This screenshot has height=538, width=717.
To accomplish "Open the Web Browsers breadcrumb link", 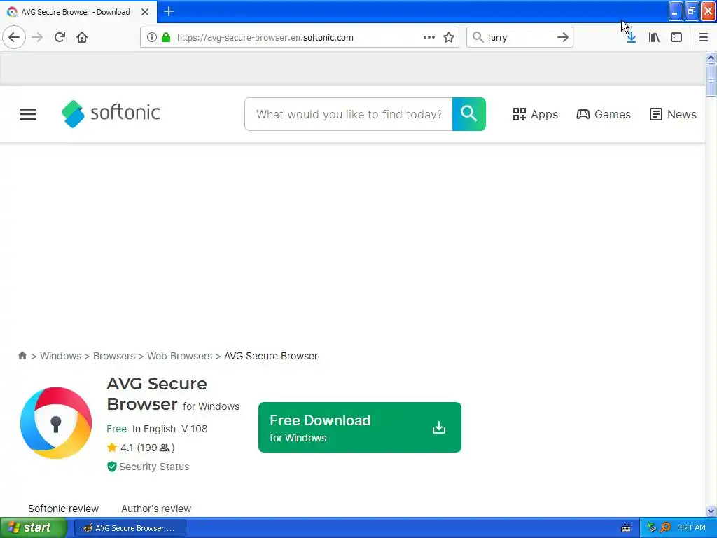I will (x=179, y=356).
